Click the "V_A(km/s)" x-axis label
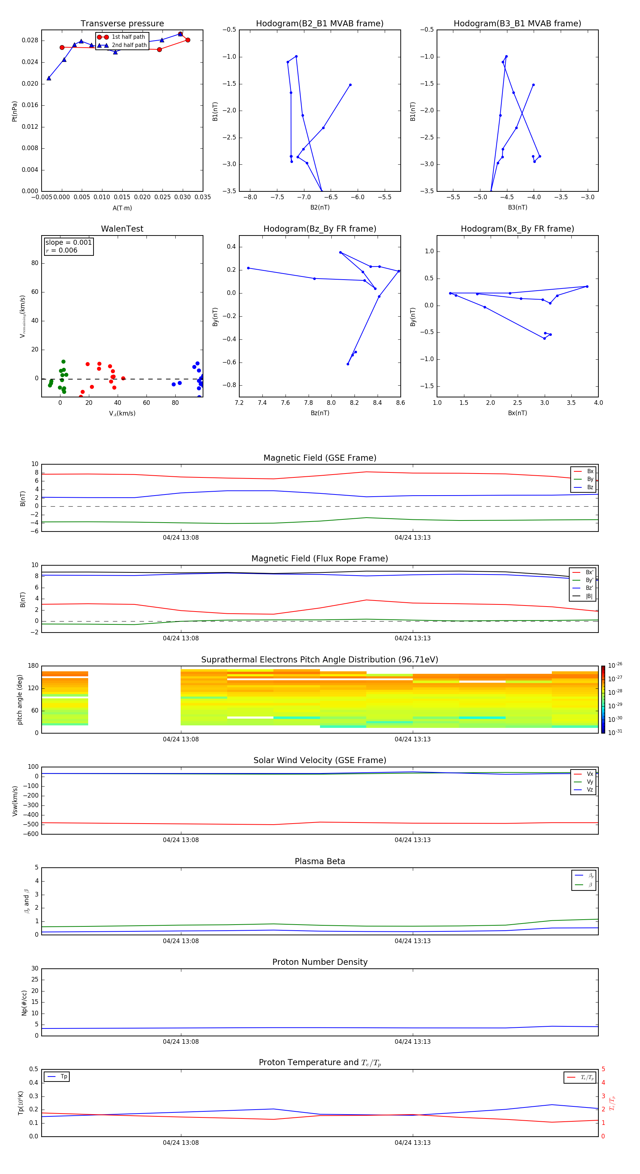Screen dimensions: 640x1174 [122, 413]
